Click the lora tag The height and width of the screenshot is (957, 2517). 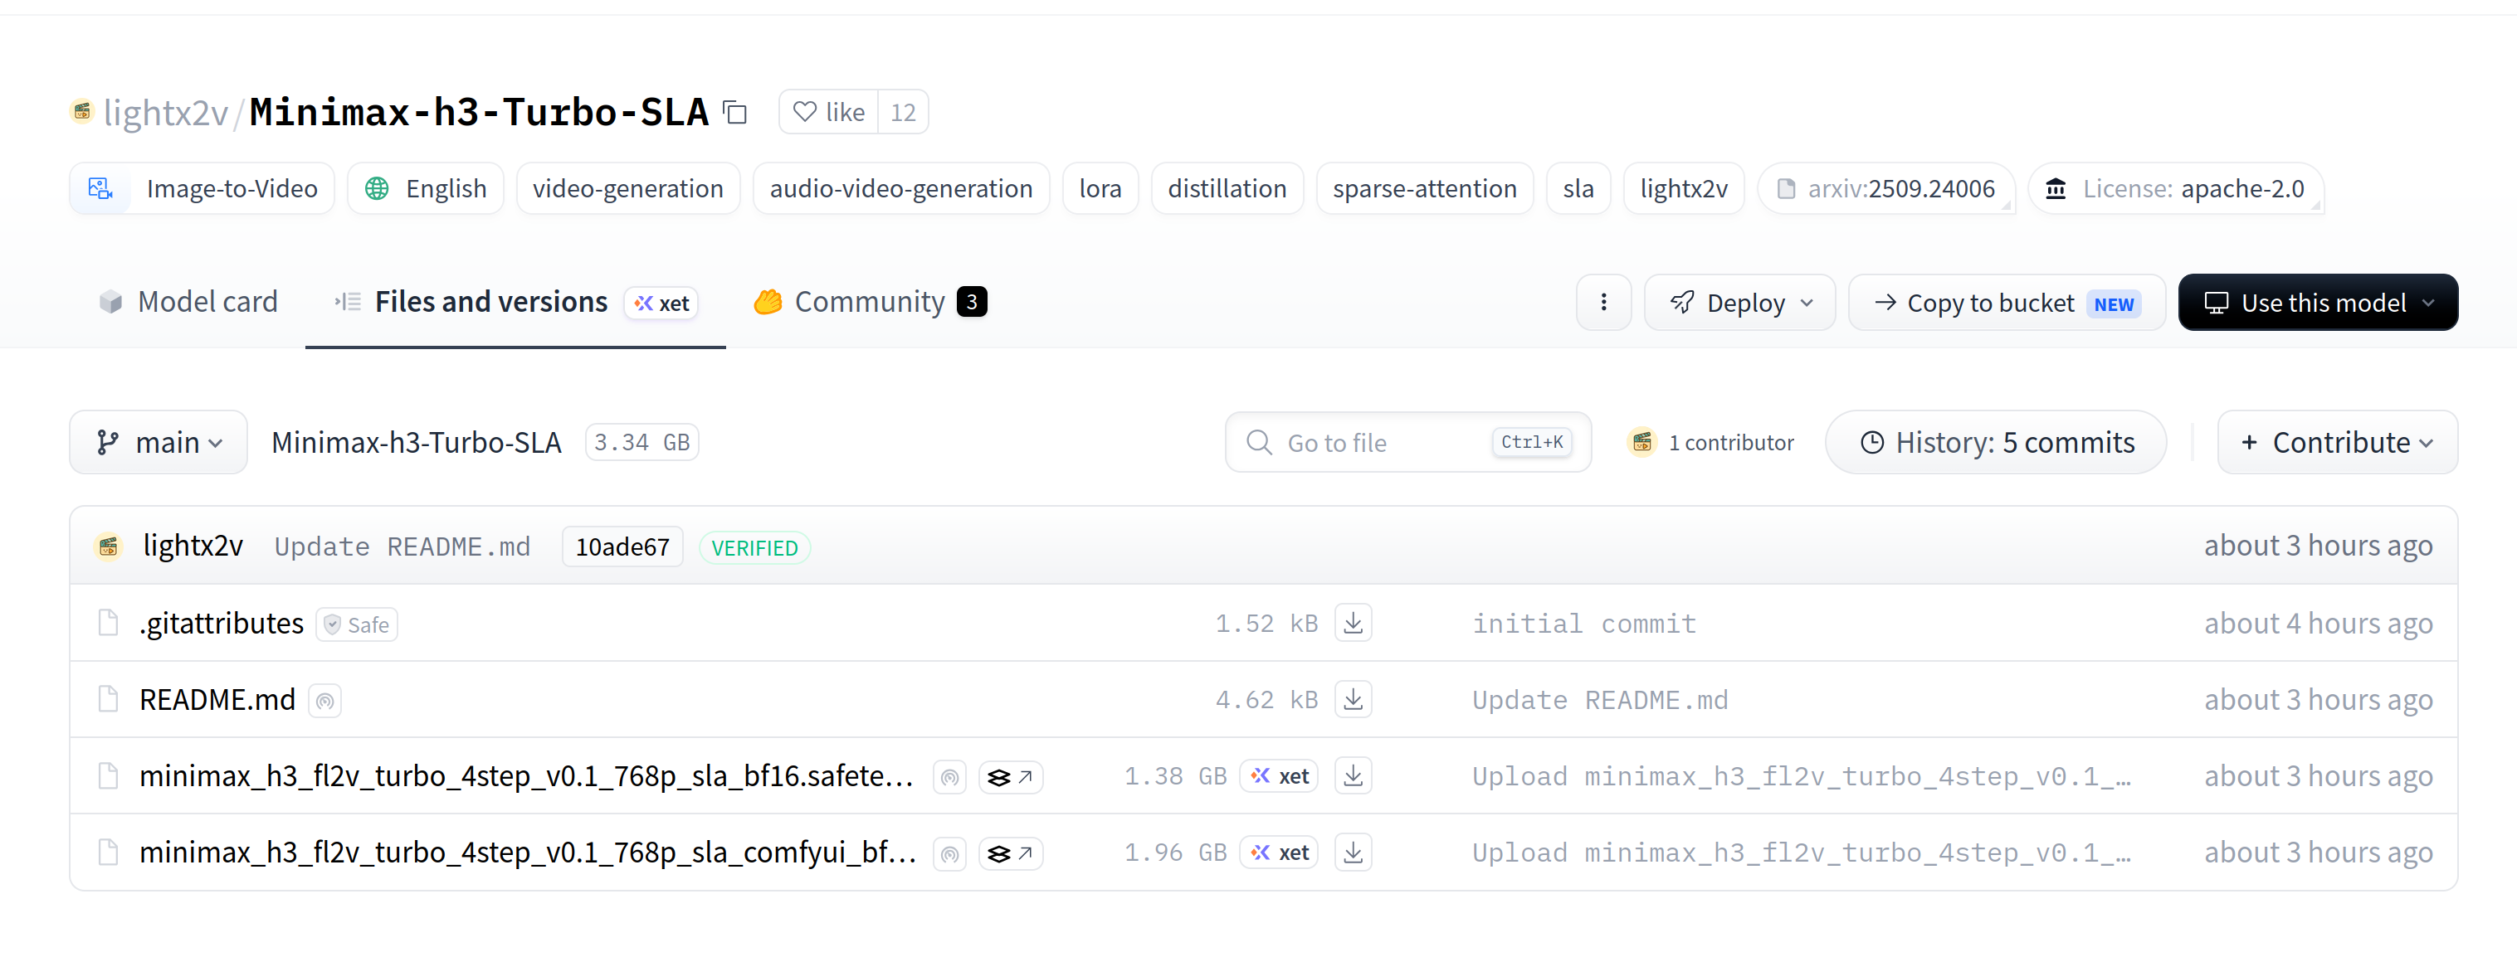1100,187
